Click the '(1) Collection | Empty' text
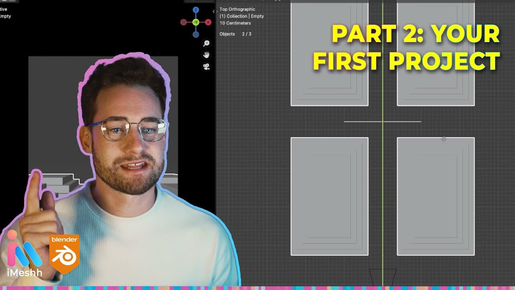 tap(242, 16)
